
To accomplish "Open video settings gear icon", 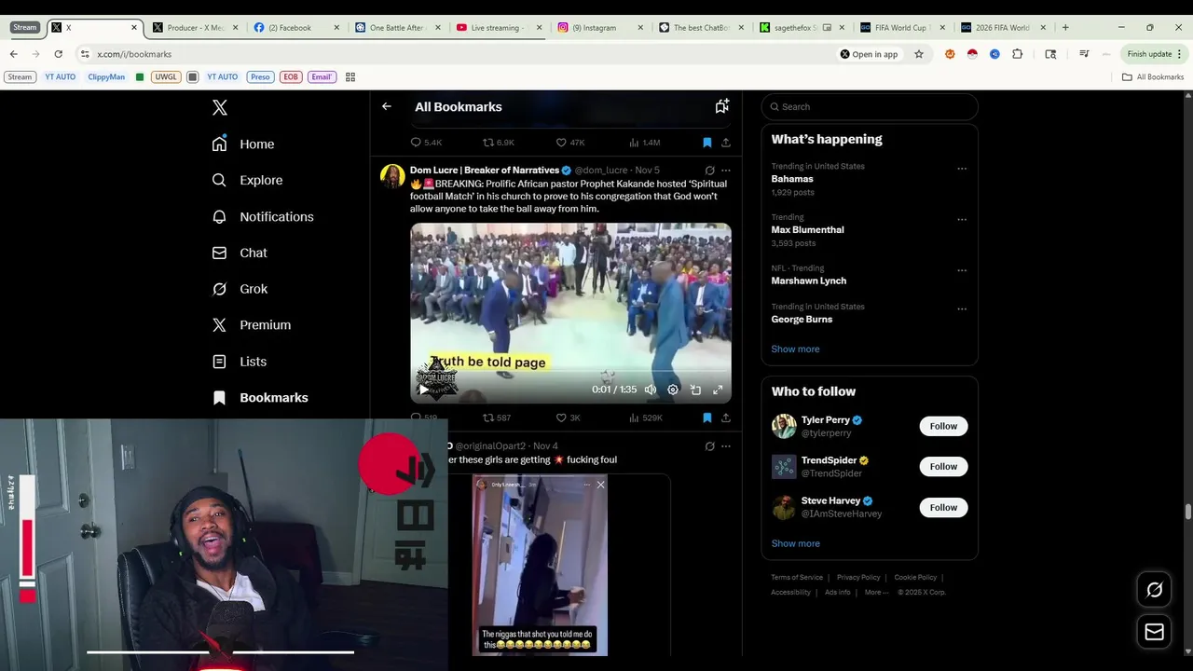I will coord(673,390).
